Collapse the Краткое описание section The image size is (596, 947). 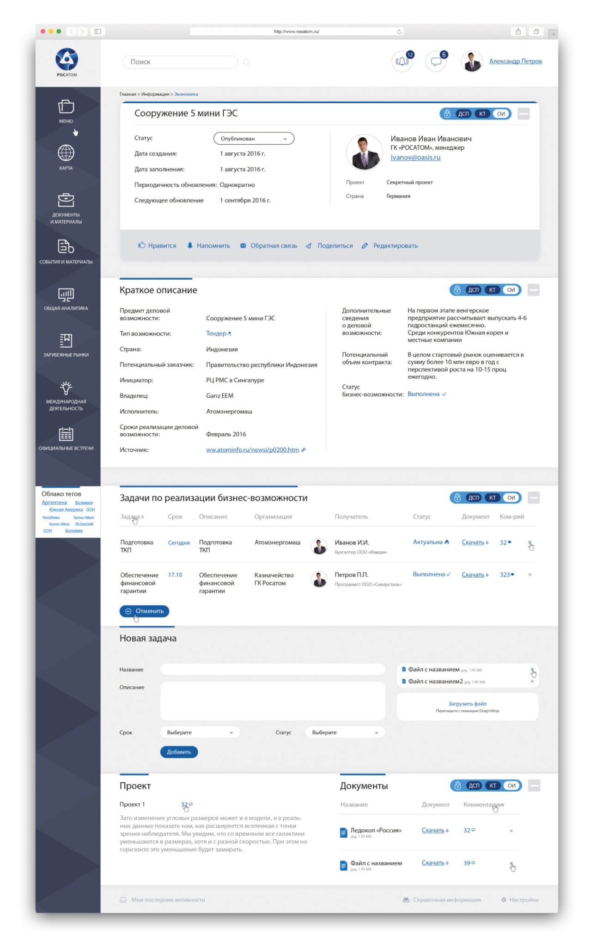(533, 290)
